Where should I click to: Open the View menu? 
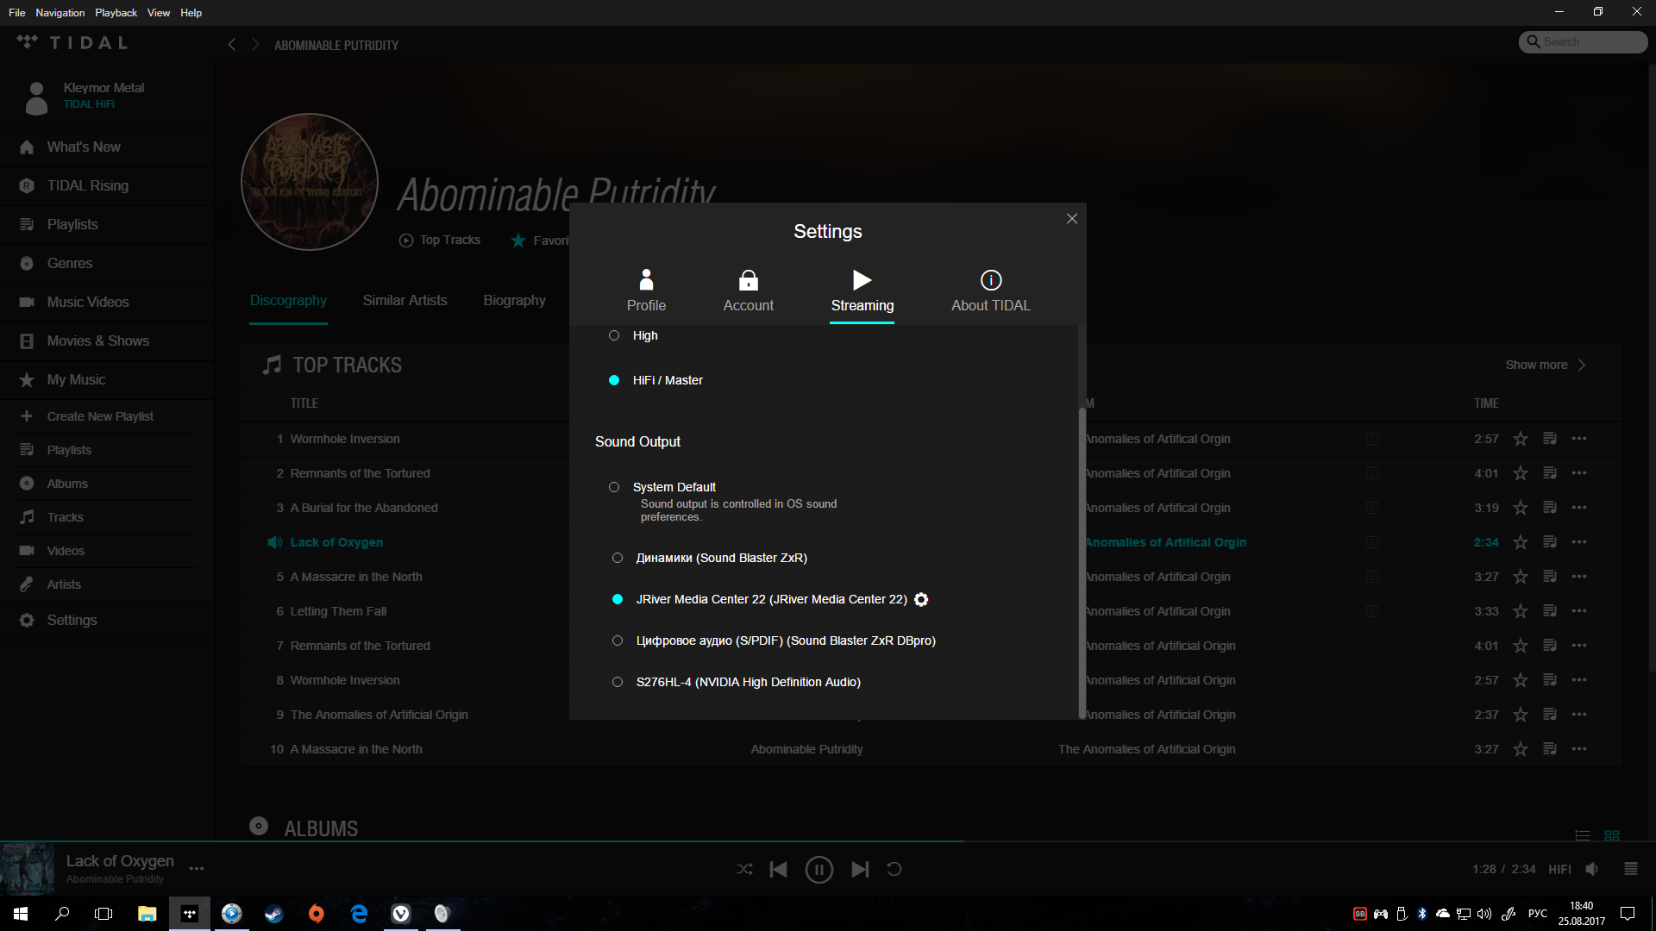(x=158, y=13)
